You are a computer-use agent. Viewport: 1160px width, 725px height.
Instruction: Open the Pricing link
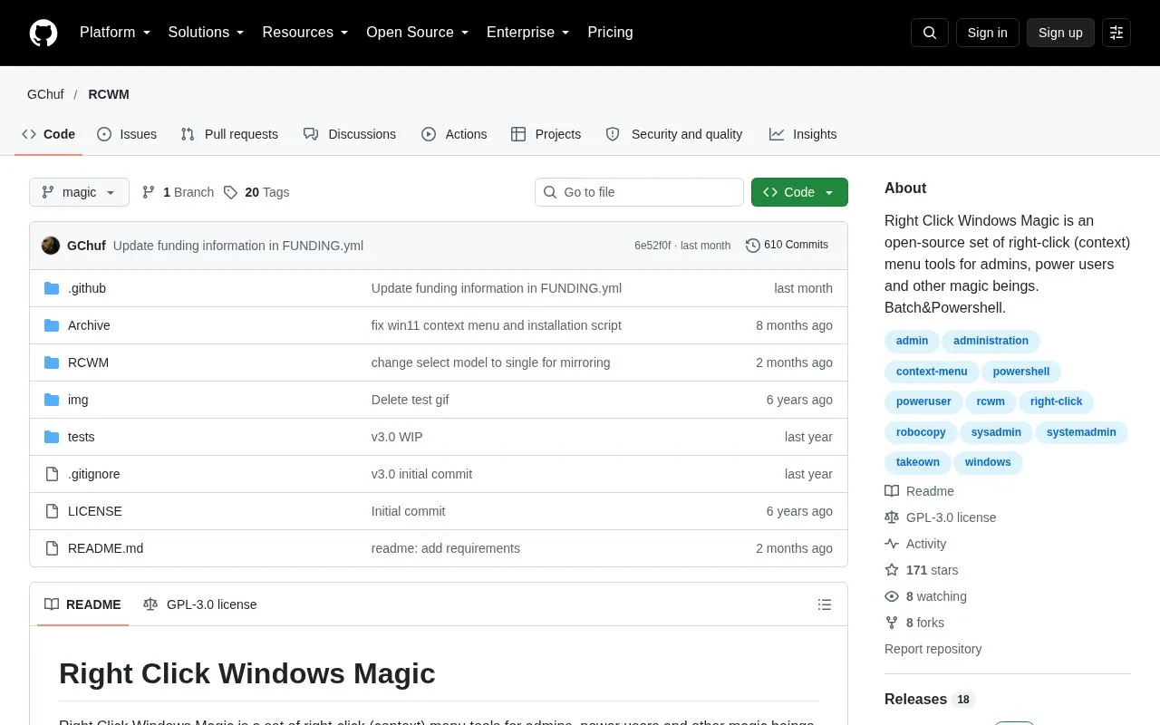click(610, 33)
